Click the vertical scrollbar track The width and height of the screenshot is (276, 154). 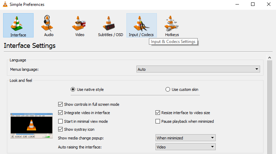pos(269,107)
